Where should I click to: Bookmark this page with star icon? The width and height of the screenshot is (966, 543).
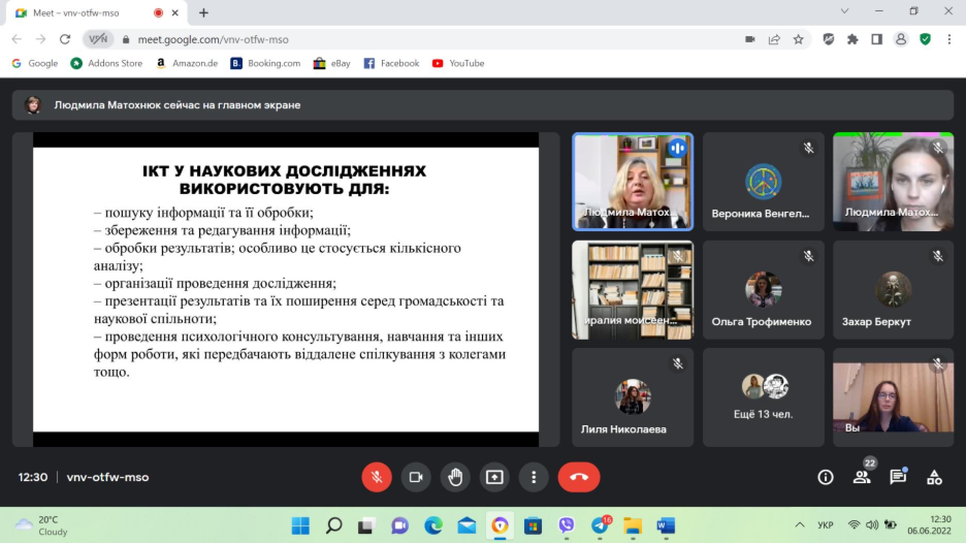[x=798, y=39]
